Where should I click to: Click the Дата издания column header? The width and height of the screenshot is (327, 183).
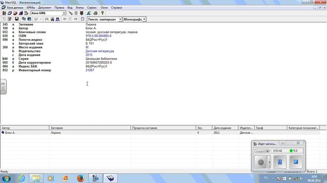click(225, 128)
